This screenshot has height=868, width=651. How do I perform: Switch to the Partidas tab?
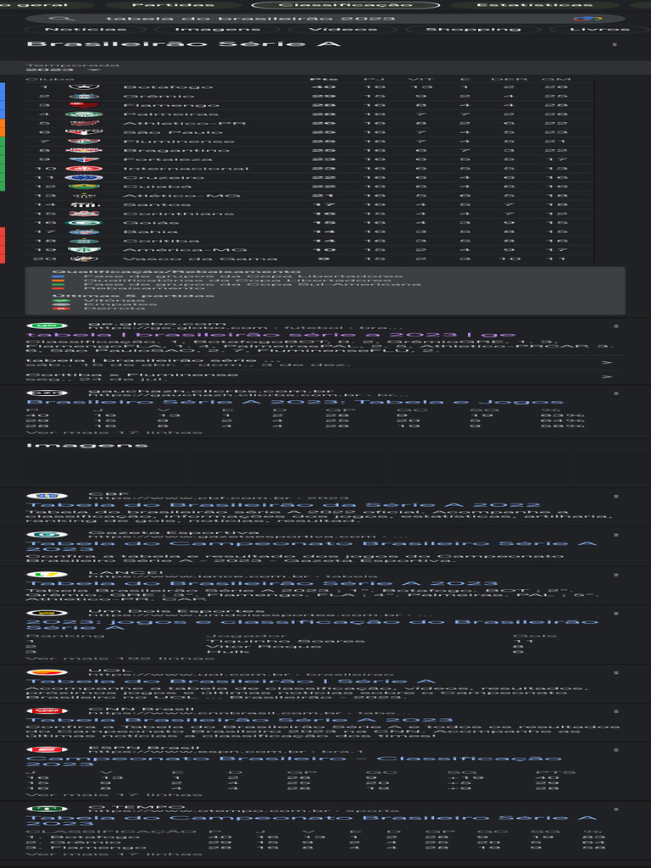[x=173, y=5]
